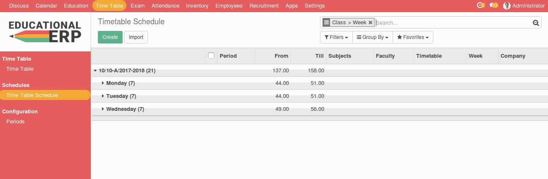The height and width of the screenshot is (179, 548).
Task: Expand the Monday group row
Action: point(103,83)
